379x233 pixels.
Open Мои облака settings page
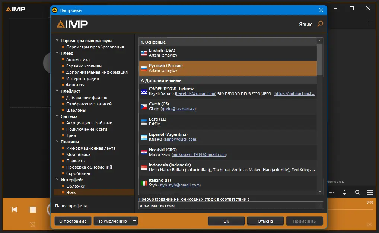click(78, 154)
